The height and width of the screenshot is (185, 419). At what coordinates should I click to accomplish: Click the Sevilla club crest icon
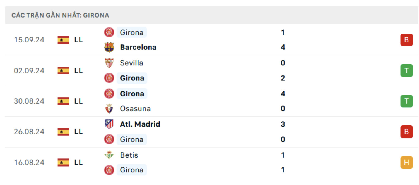point(109,63)
